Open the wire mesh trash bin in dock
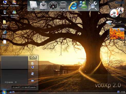 click(x=63, y=6)
